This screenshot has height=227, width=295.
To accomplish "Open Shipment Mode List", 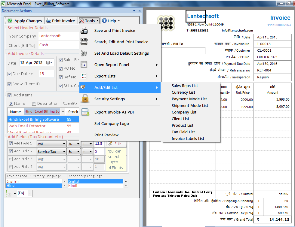I will pos(191,105).
